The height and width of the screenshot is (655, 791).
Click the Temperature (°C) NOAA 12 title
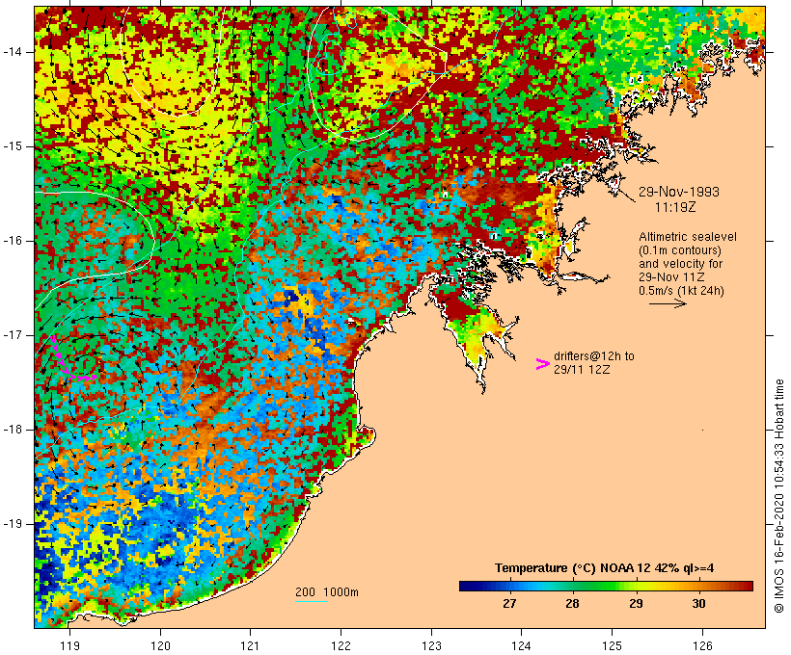[604, 567]
